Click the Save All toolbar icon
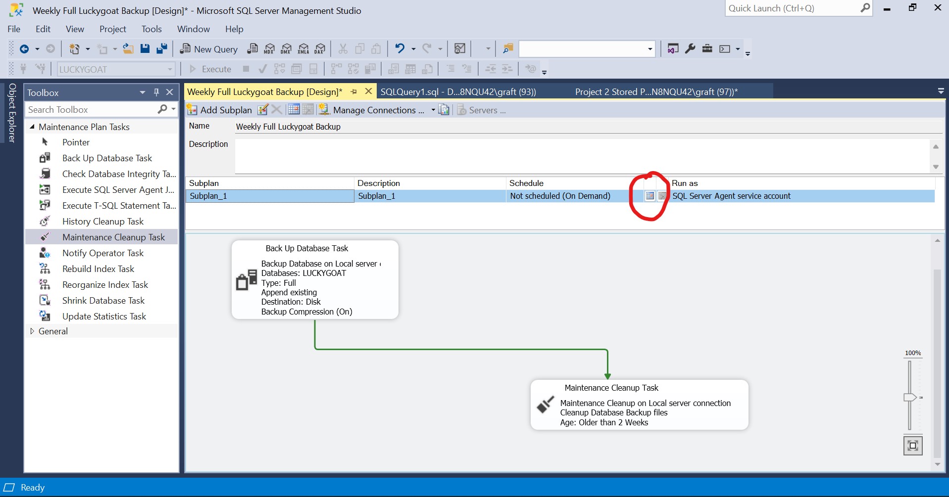949x497 pixels. [x=161, y=48]
